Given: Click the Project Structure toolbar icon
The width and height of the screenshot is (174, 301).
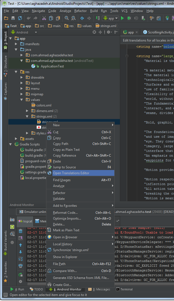Looking at the screenshot, I should [159, 18].
